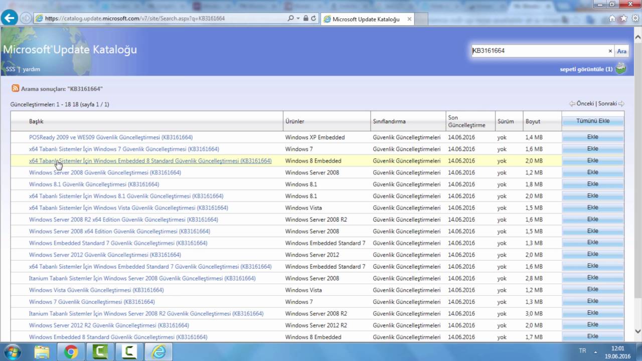Add the Windows XP Embedded update with Ekle
Viewport: 642px width, 361px height.
point(592,137)
